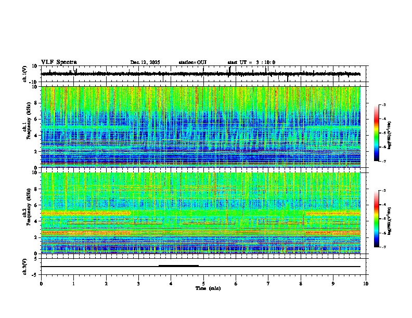Click time axis tick label '4'

click(171, 284)
